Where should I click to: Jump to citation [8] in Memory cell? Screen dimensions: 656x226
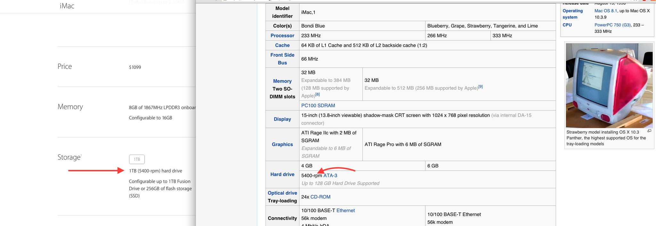[317, 94]
